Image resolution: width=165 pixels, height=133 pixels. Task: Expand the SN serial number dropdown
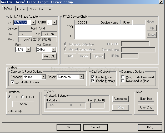[x=33, y=22]
